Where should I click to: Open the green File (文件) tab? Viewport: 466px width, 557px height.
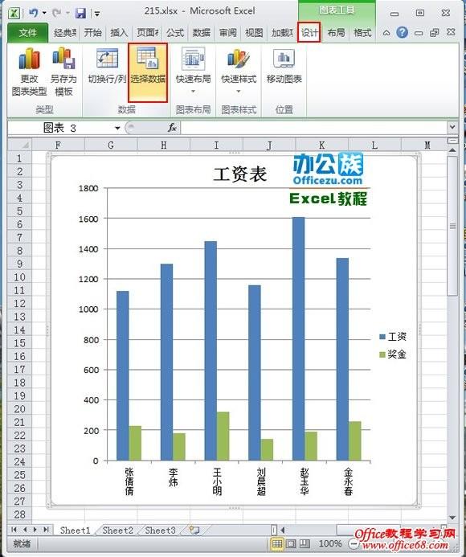27,33
